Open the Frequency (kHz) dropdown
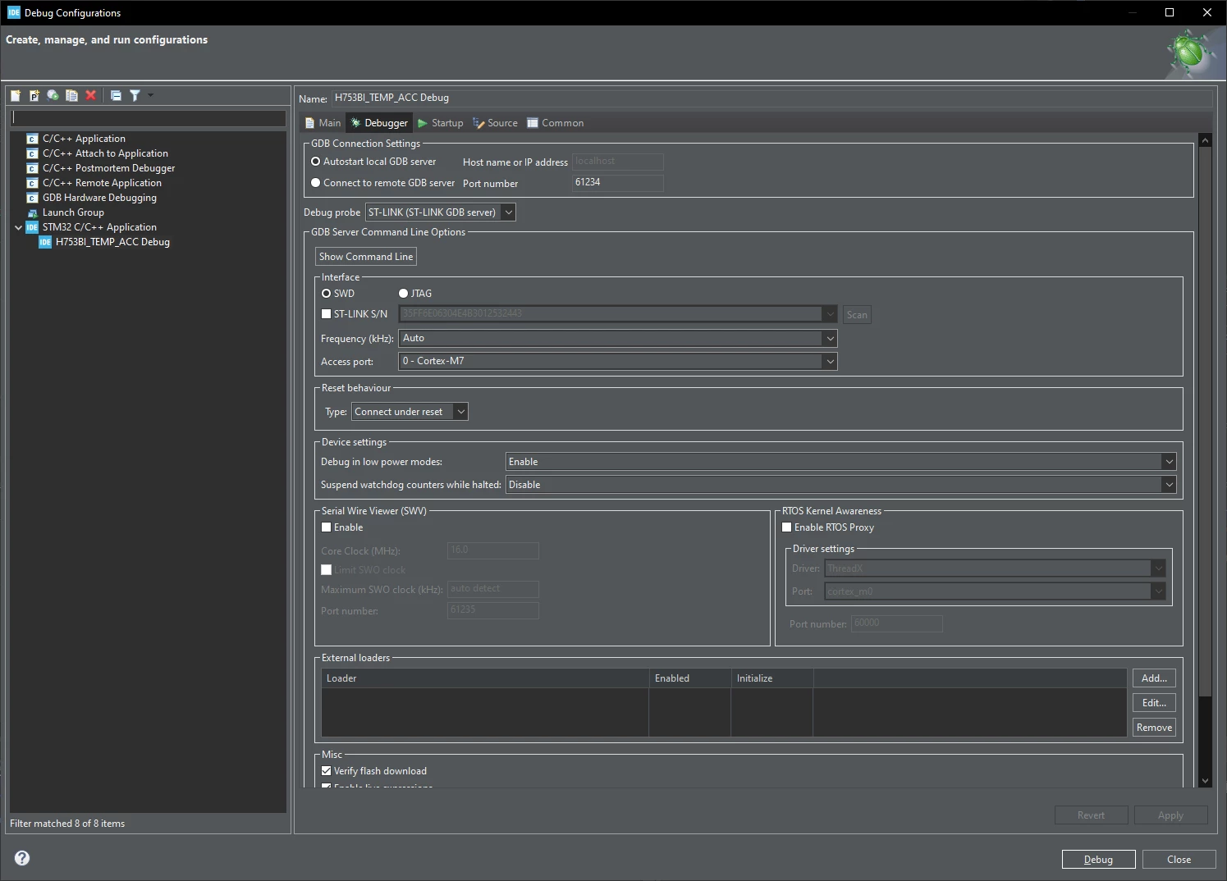The image size is (1227, 881). [617, 338]
